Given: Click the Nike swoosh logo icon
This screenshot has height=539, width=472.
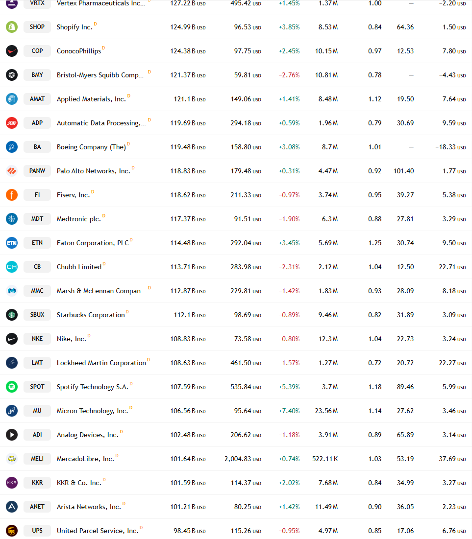Looking at the screenshot, I should [x=12, y=339].
